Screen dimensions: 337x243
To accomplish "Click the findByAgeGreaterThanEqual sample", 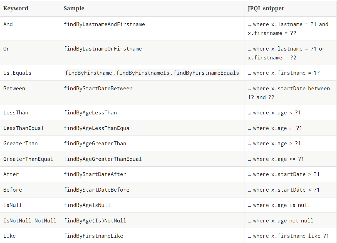I will [103, 159].
